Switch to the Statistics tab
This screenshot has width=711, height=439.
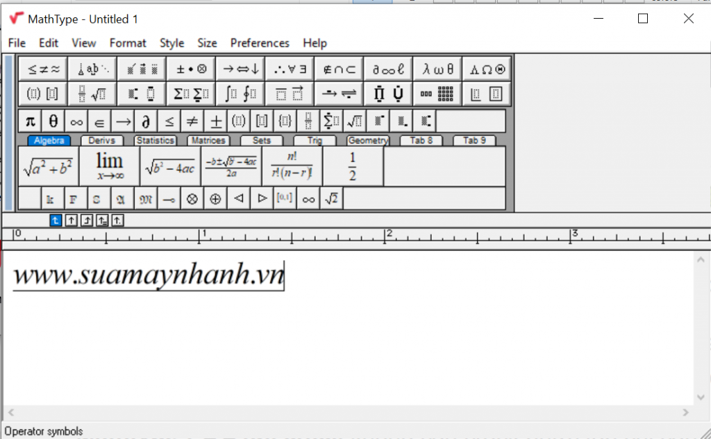click(156, 141)
